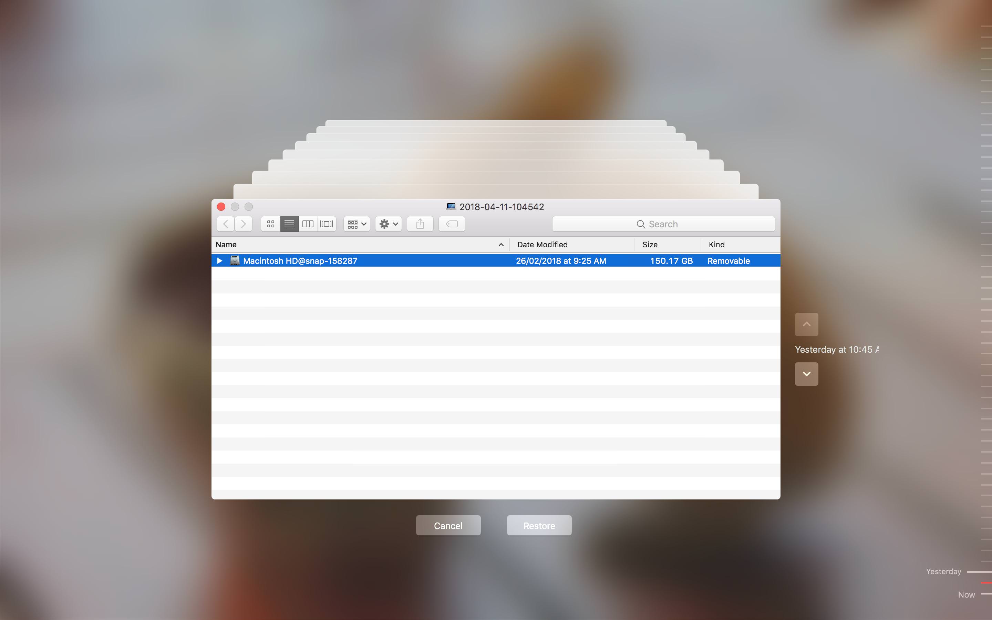Image resolution: width=992 pixels, height=620 pixels.
Task: Switch to column view in toolbar
Action: [x=308, y=224]
